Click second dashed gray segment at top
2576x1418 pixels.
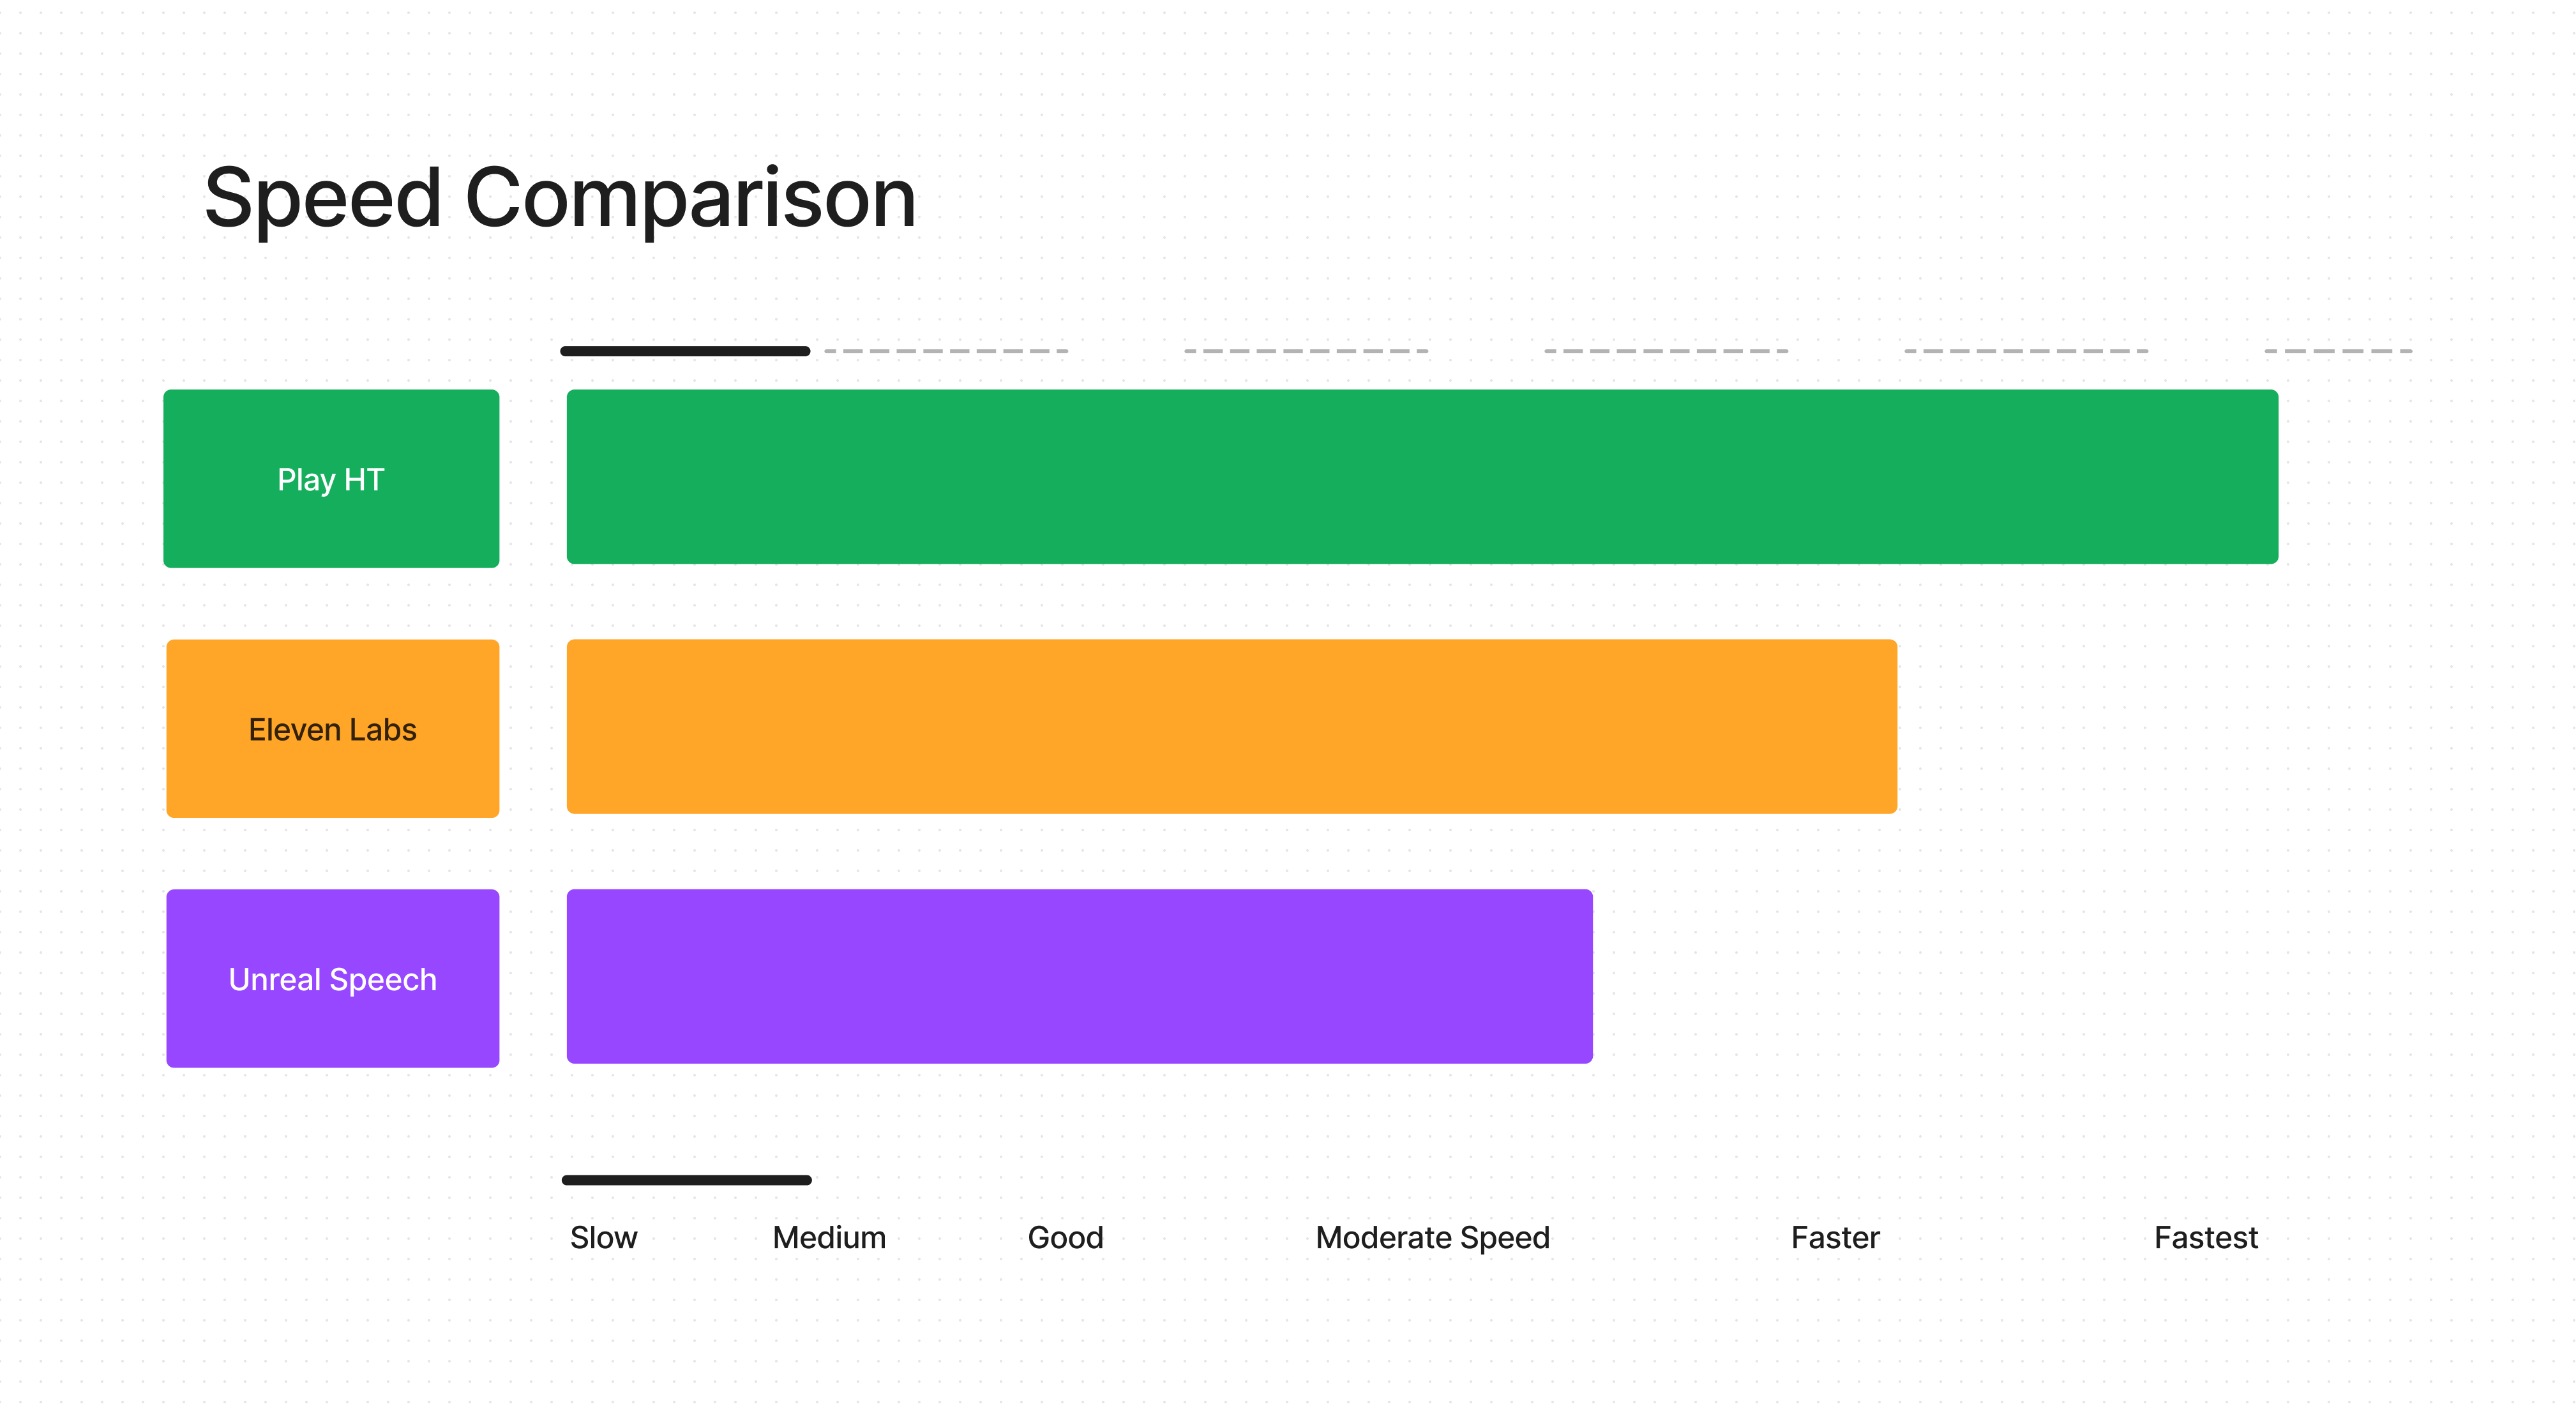(x=1306, y=351)
